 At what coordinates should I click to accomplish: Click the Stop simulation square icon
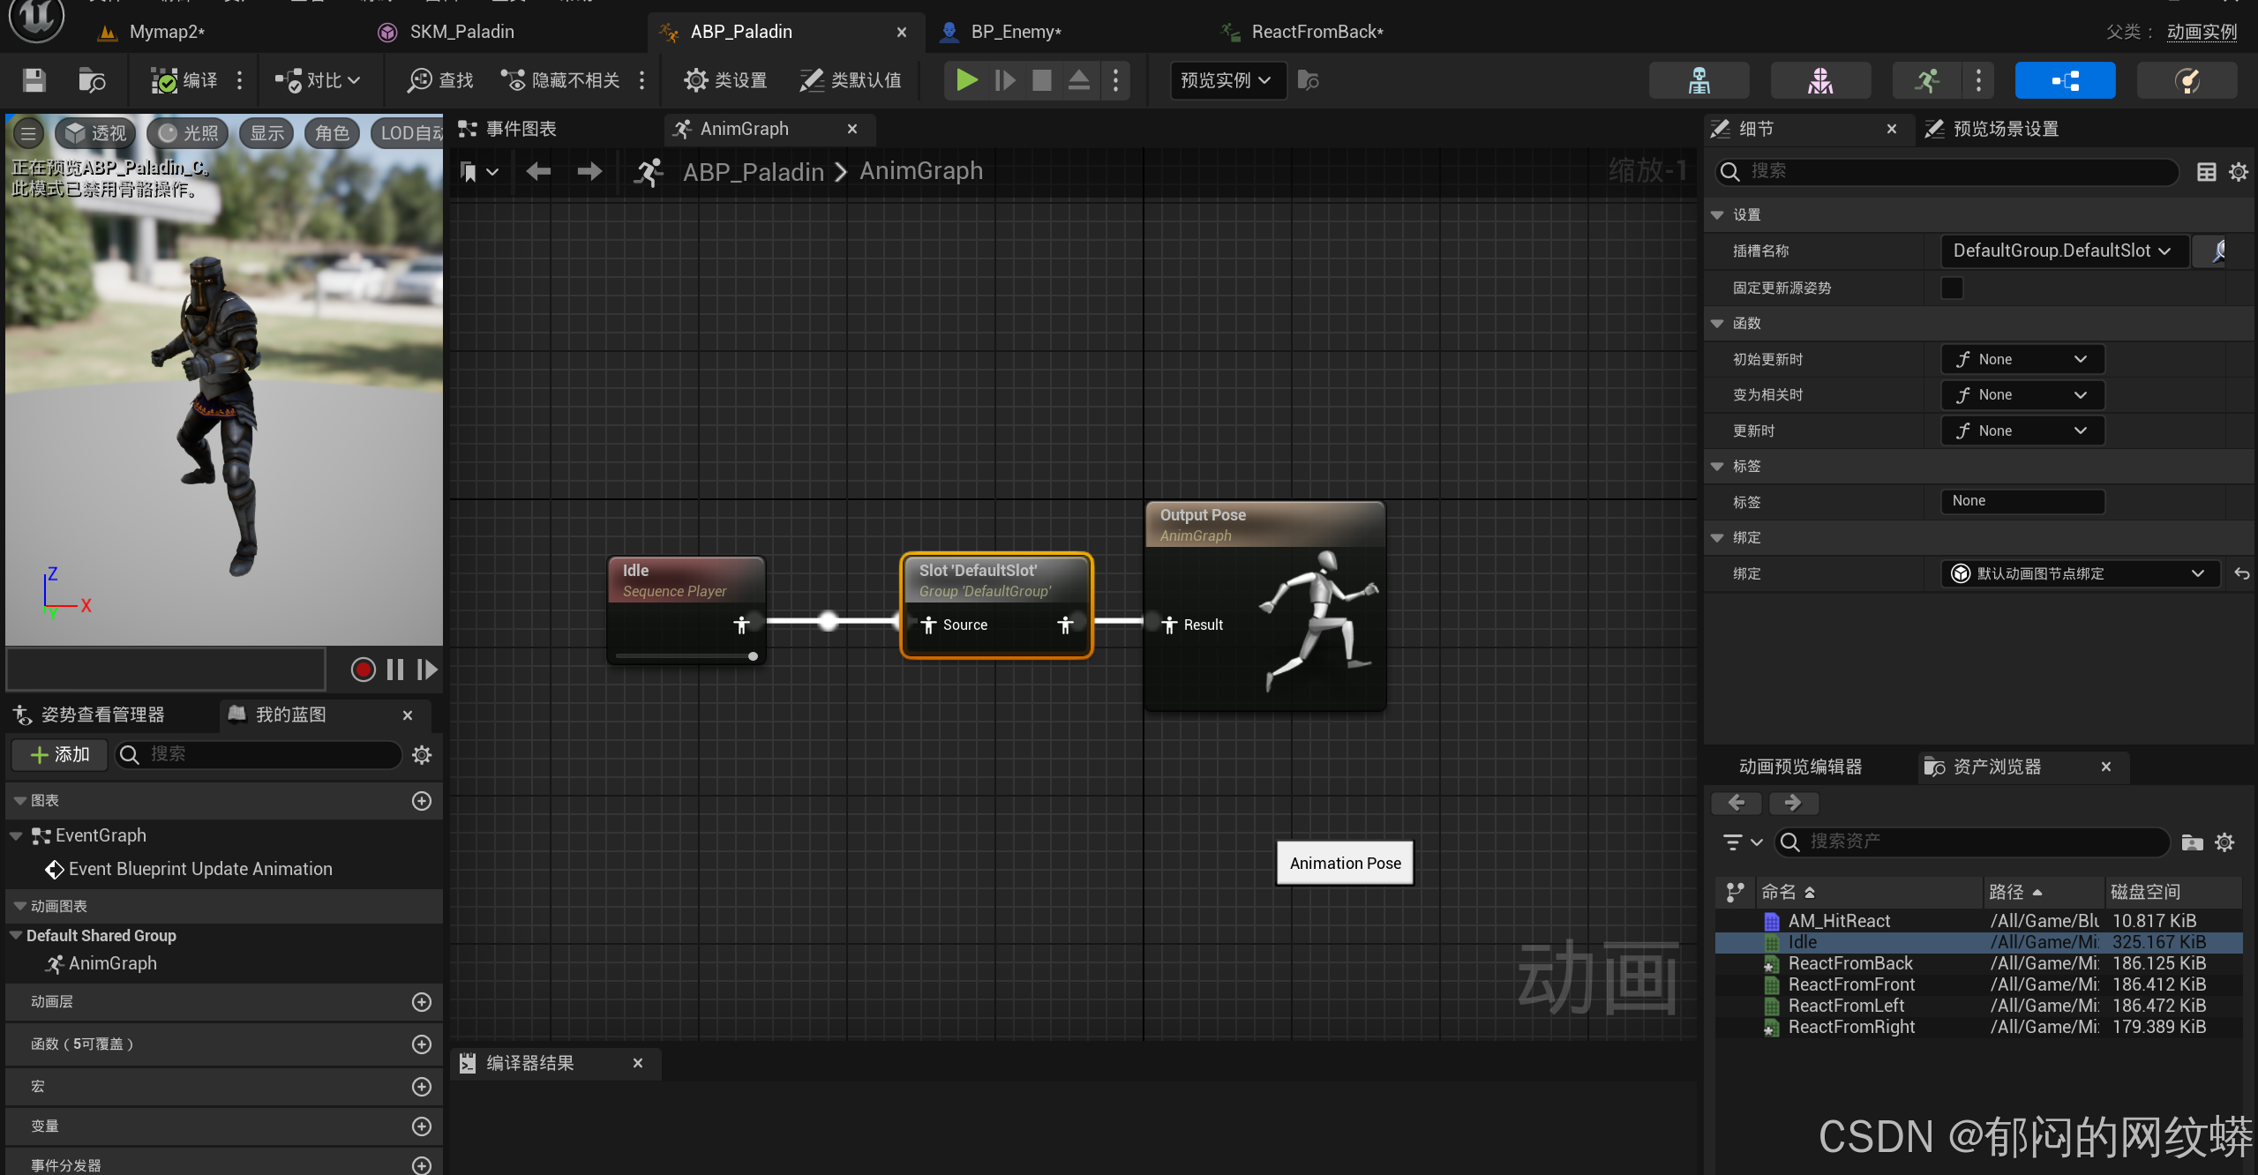(x=1041, y=80)
